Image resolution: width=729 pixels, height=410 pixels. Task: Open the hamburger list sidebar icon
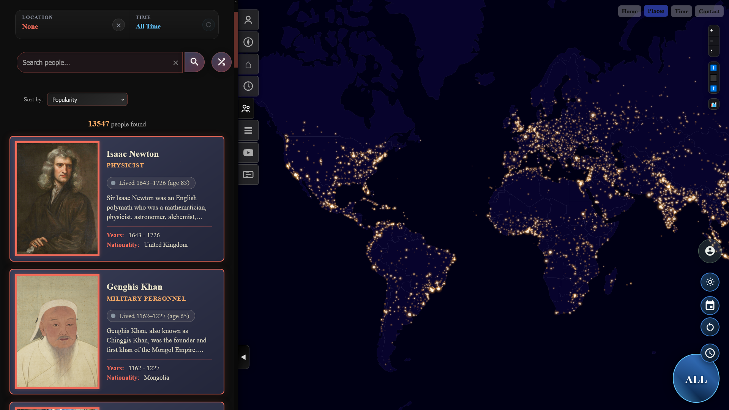click(248, 131)
